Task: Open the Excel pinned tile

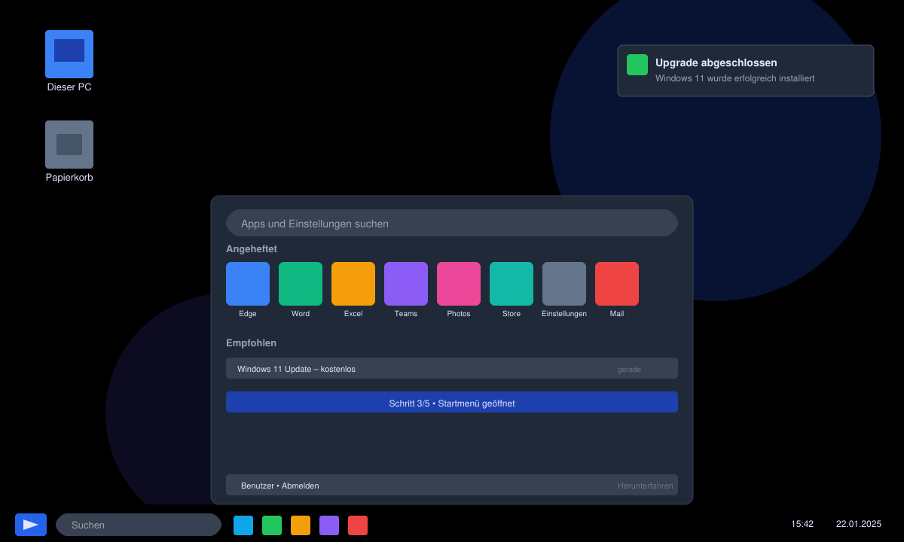Action: [x=353, y=284]
